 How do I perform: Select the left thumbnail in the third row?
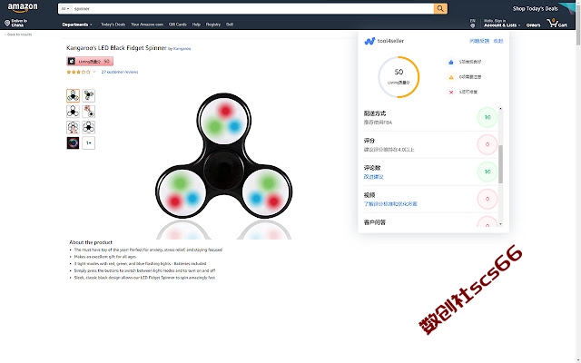(x=73, y=127)
